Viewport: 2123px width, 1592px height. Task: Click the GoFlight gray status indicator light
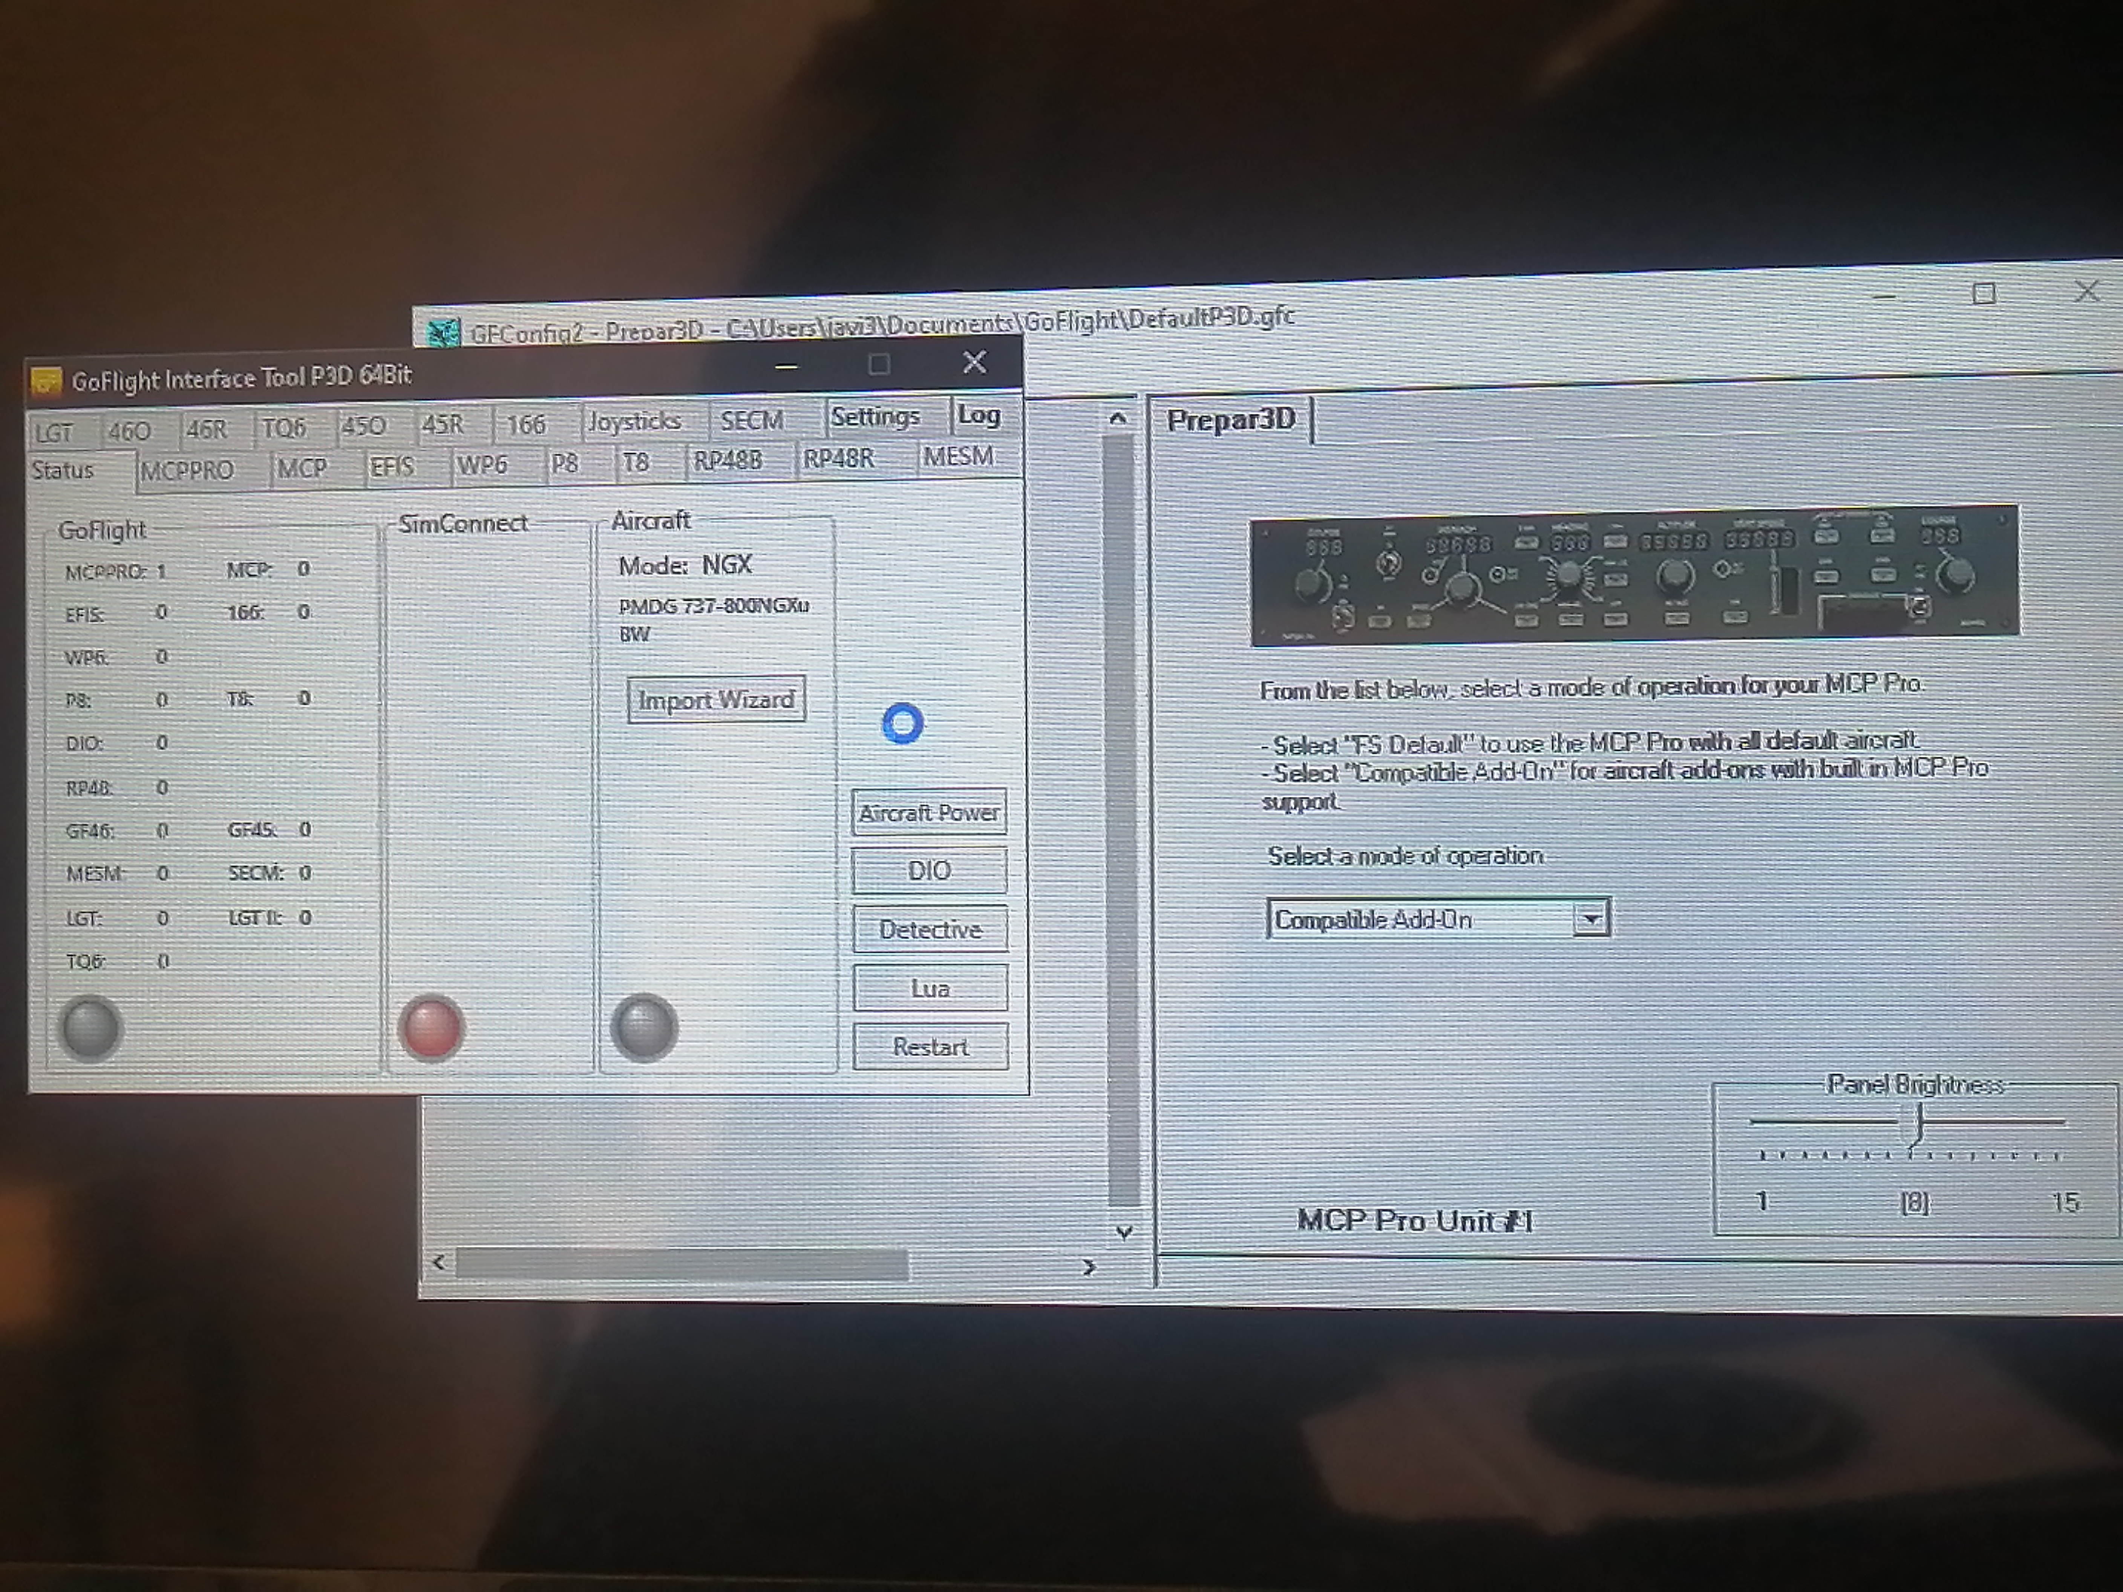(91, 1029)
